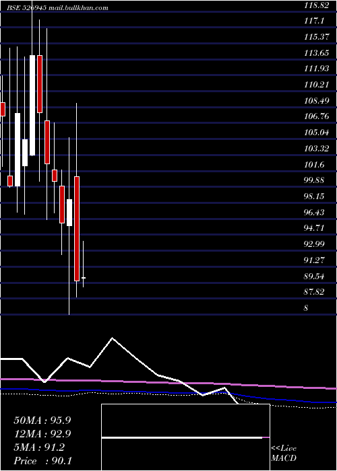The image size is (337, 471).
Task: Select the 94.71 price label
Action: coord(314,228)
